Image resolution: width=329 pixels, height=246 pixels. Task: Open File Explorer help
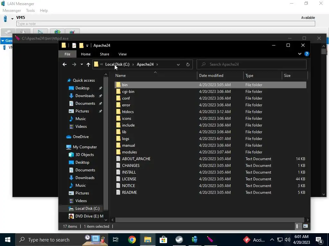[x=307, y=54]
